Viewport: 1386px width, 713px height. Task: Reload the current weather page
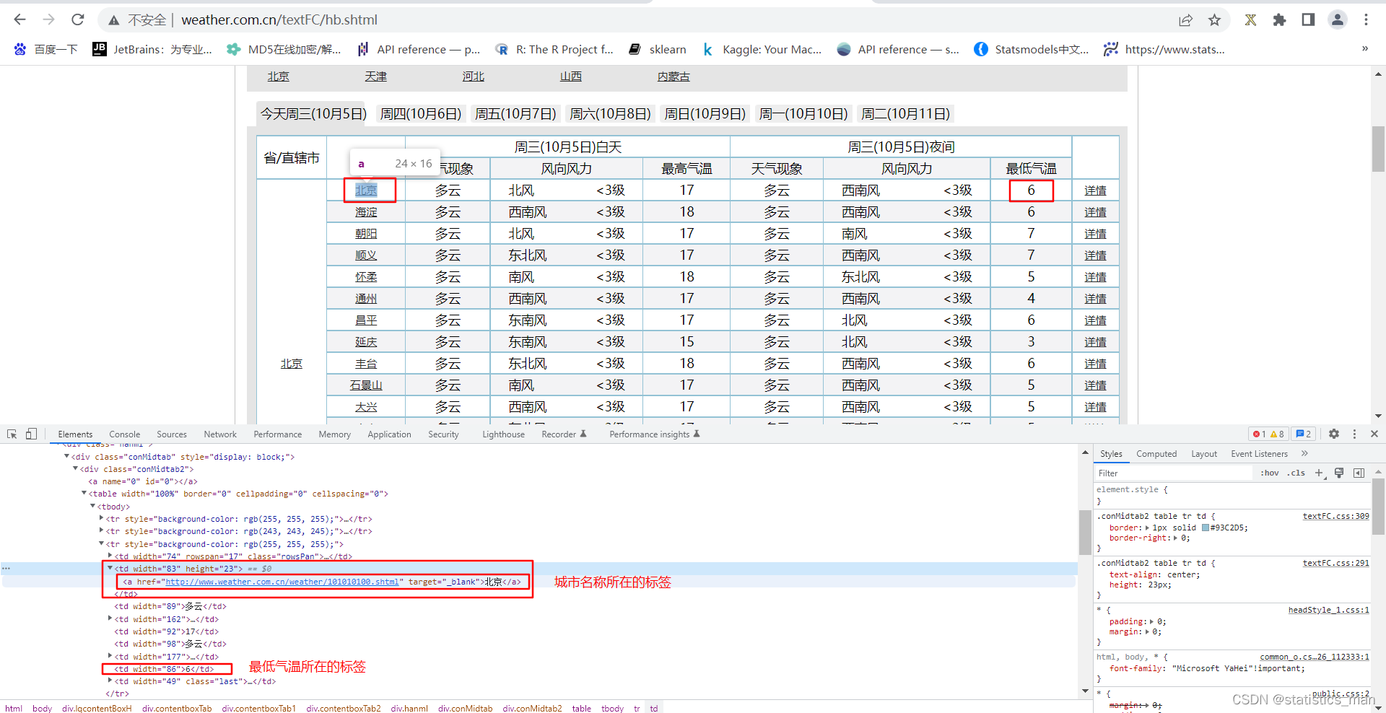77,19
